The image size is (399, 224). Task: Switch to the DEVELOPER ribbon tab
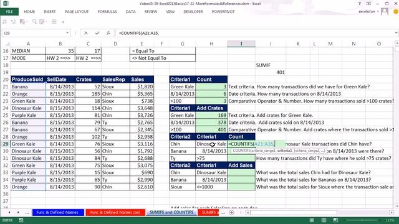coord(193,12)
